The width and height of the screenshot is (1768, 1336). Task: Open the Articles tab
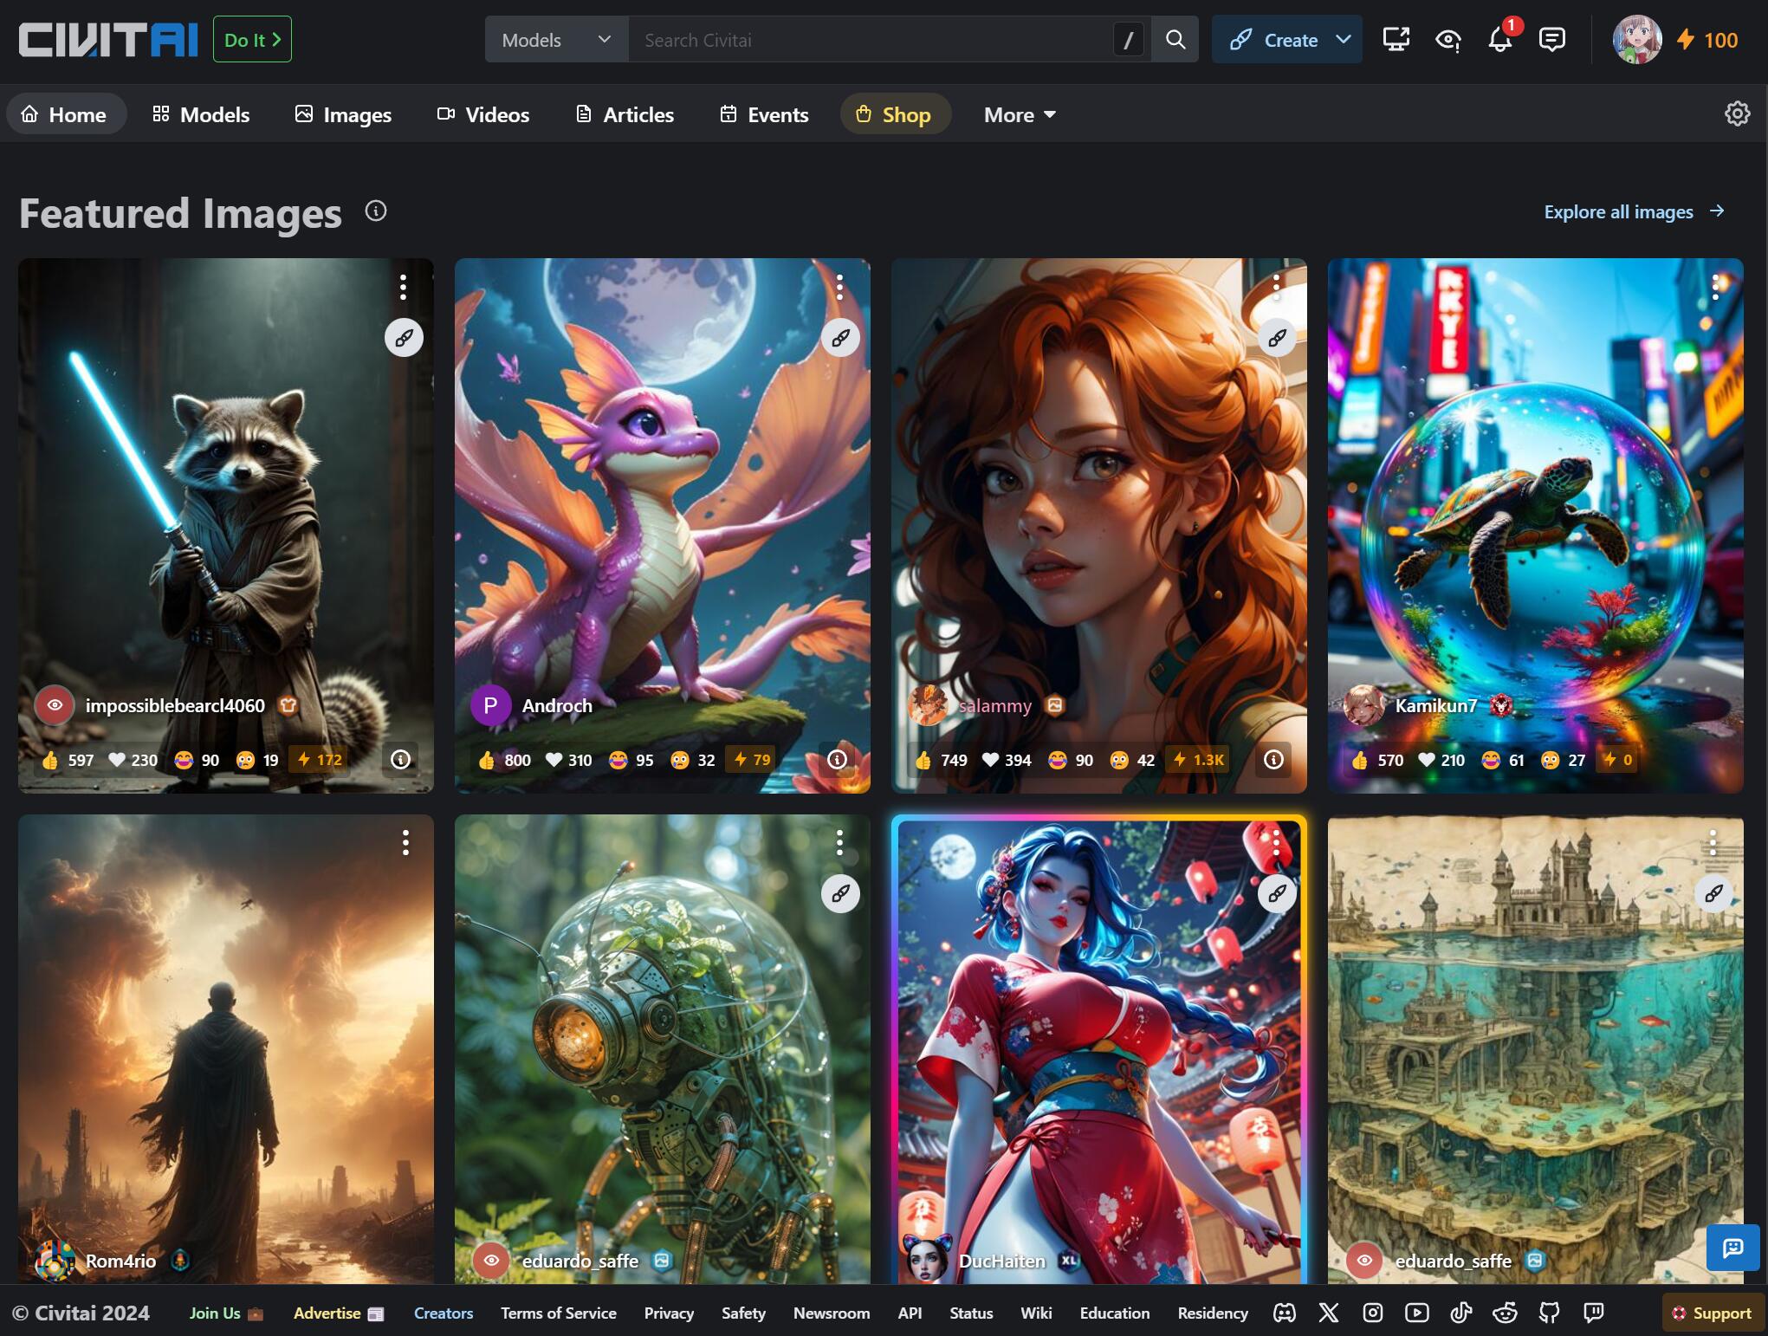625,114
